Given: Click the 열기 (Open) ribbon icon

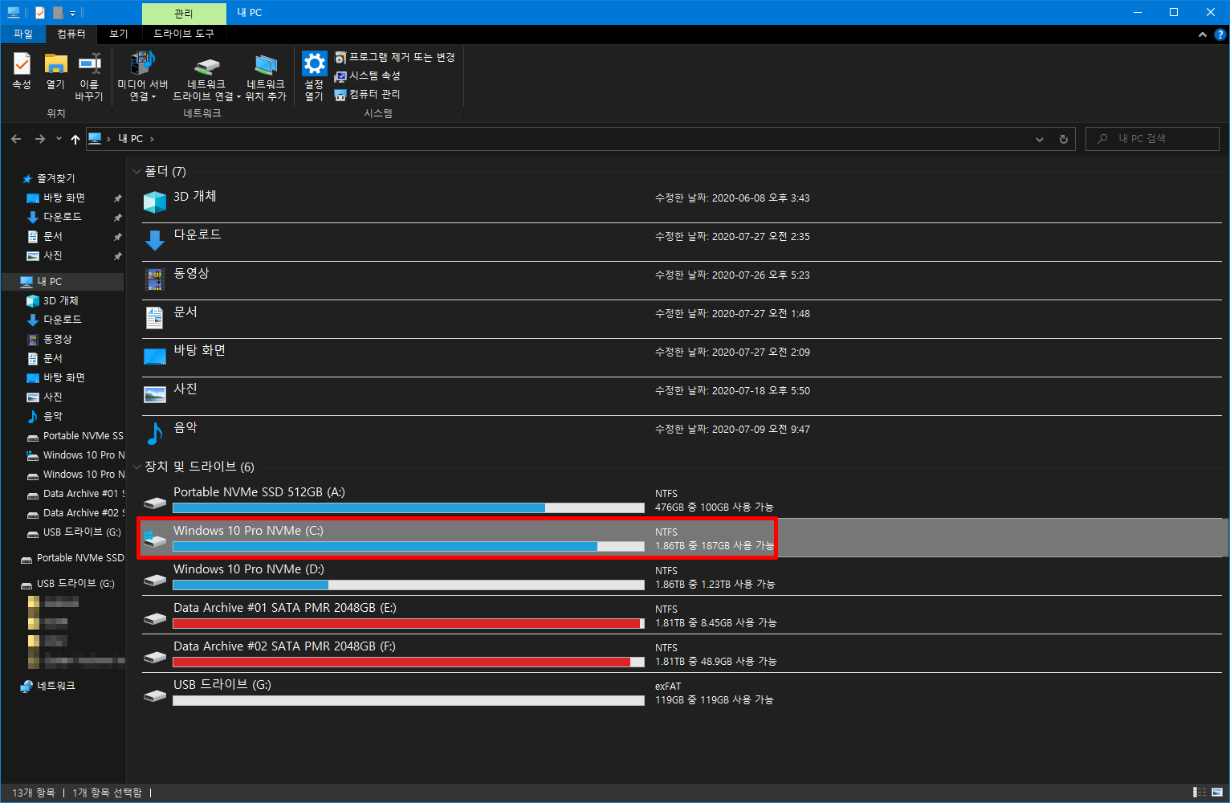Looking at the screenshot, I should (x=55, y=71).
